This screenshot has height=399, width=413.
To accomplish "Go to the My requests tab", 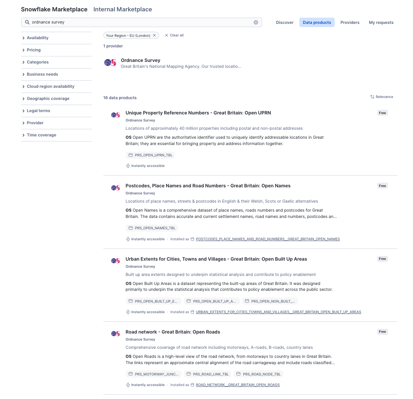I will click(x=381, y=22).
